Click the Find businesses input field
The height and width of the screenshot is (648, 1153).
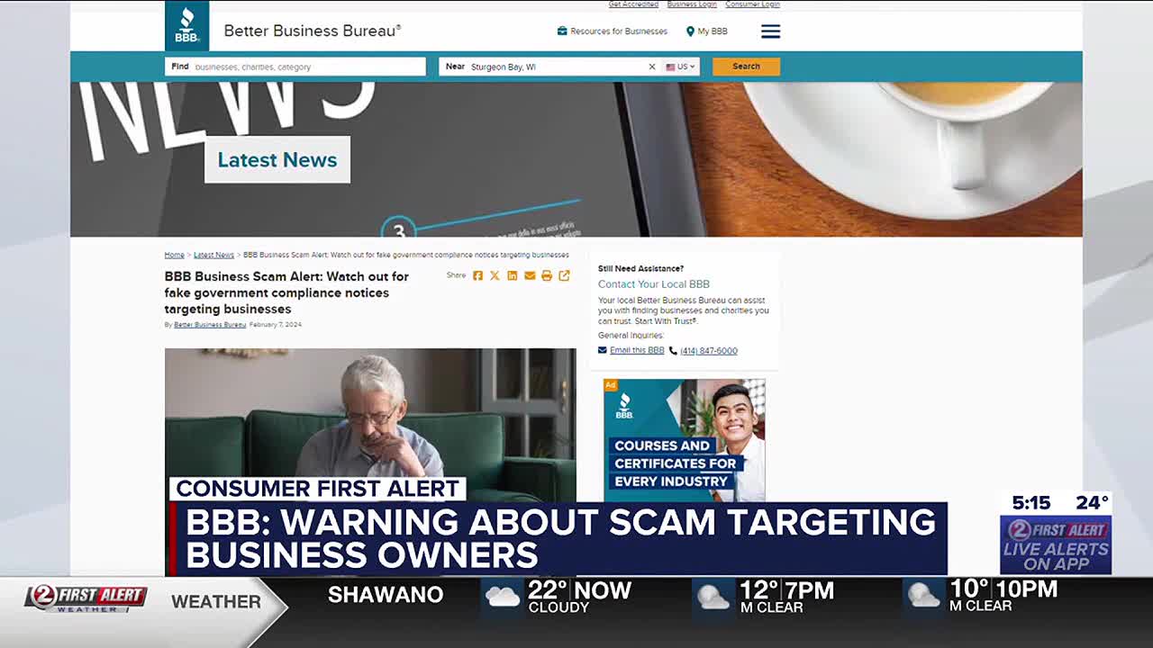pyautogui.click(x=306, y=67)
